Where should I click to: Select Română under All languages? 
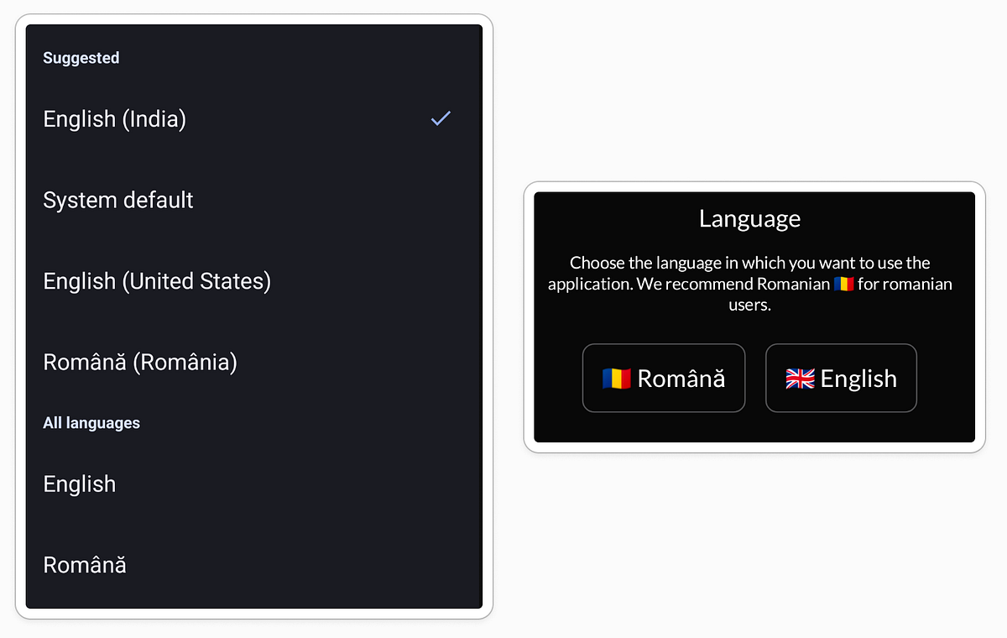click(85, 565)
